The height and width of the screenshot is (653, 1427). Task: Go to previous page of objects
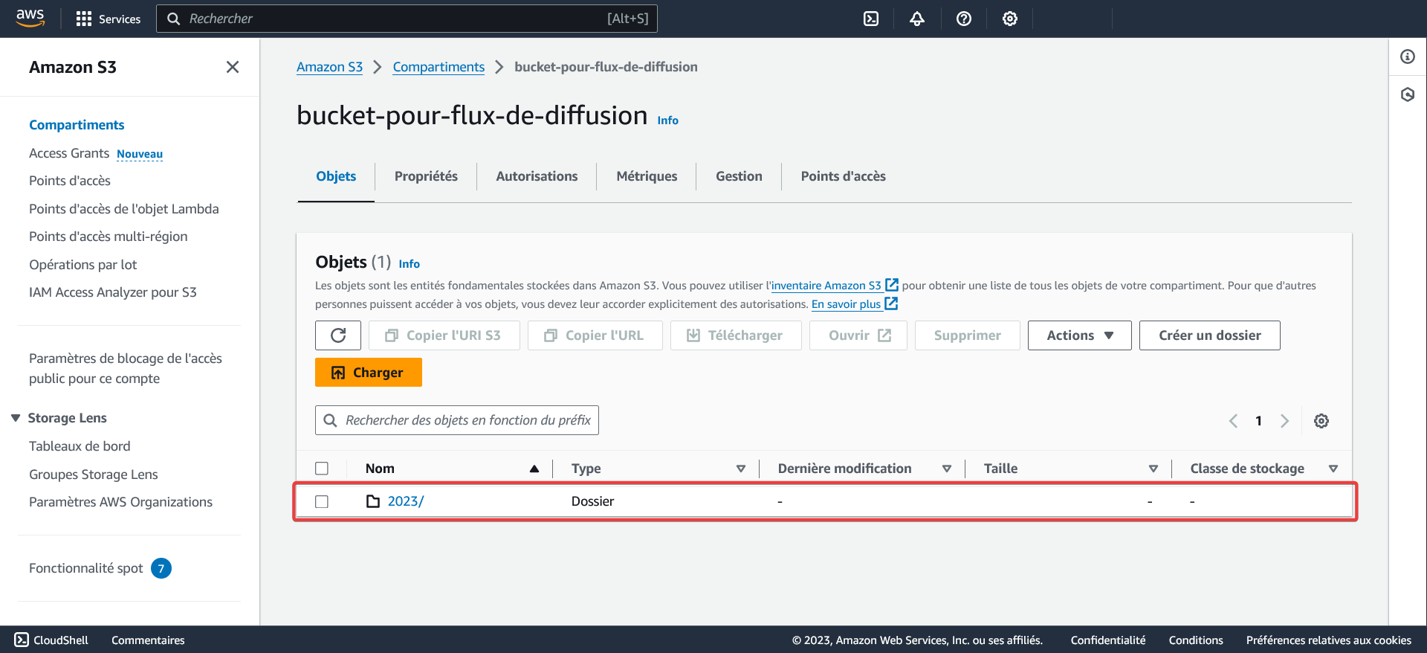(1233, 421)
